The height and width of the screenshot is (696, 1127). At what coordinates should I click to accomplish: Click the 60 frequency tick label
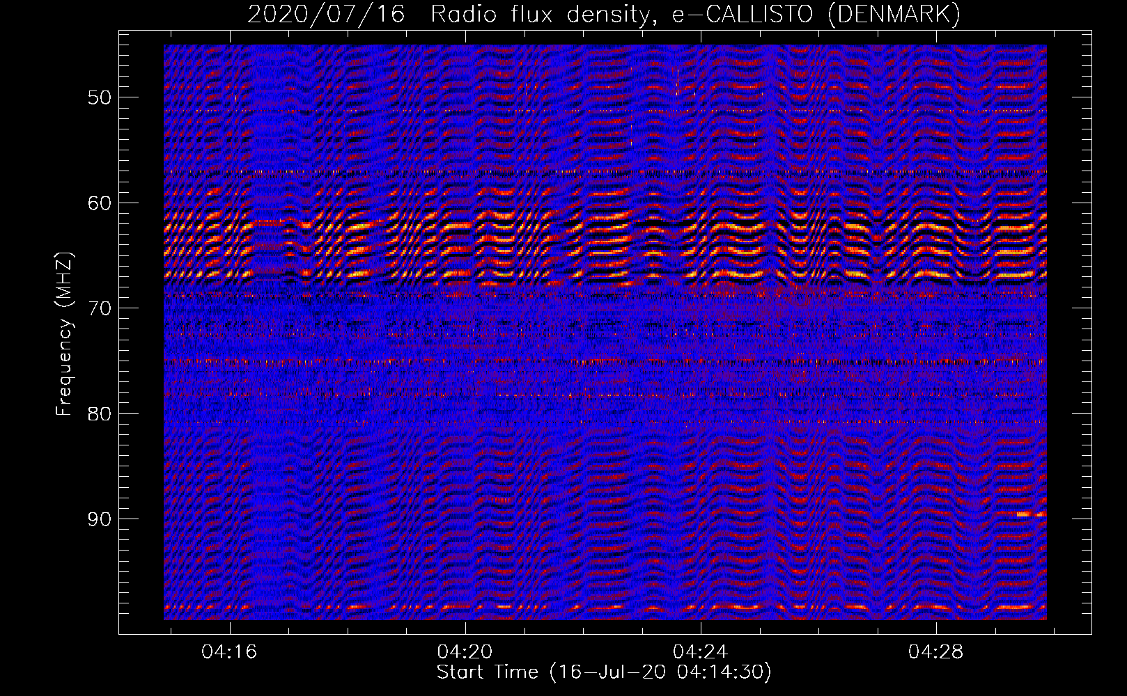tap(100, 203)
